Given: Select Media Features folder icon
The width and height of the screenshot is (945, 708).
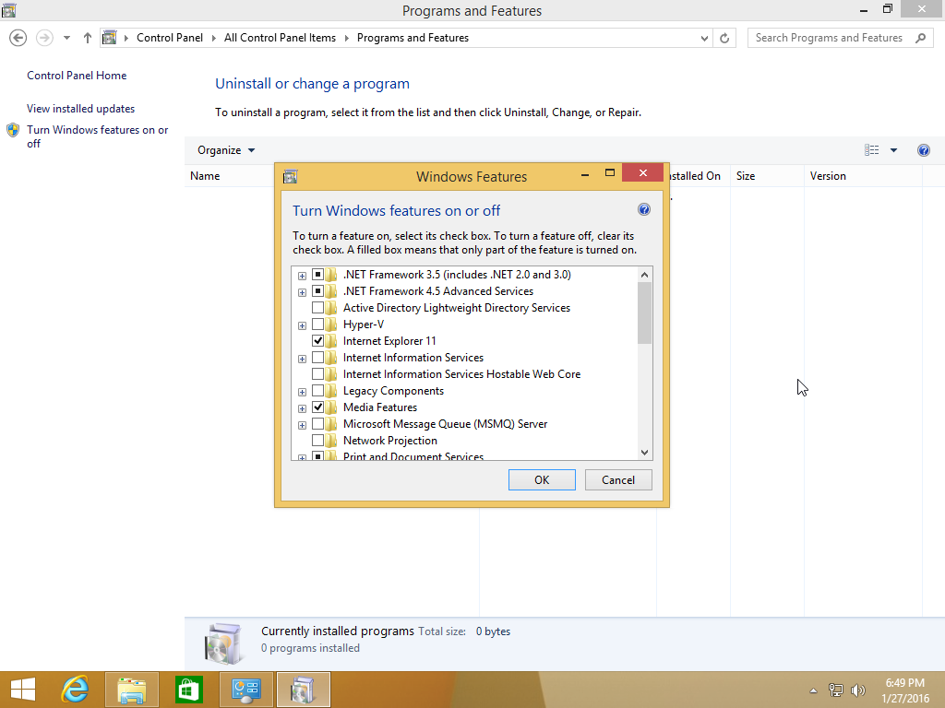Looking at the screenshot, I should tap(331, 407).
